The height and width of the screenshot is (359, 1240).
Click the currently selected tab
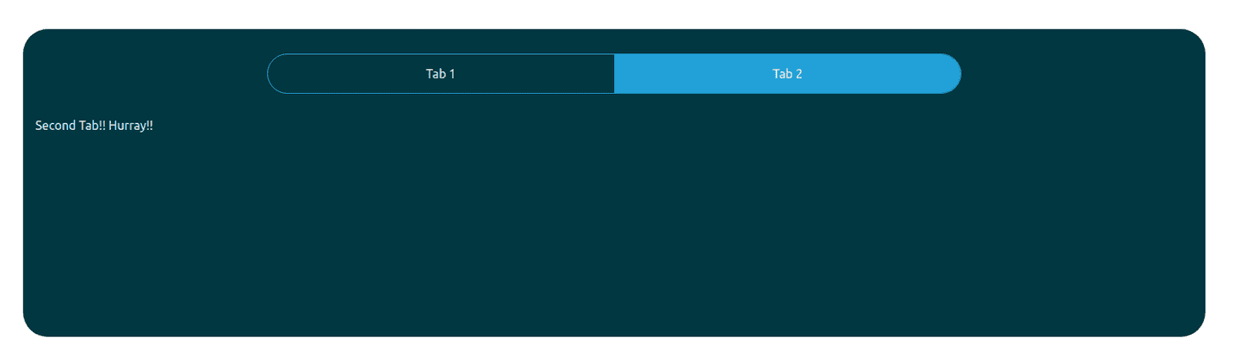pyautogui.click(x=787, y=74)
